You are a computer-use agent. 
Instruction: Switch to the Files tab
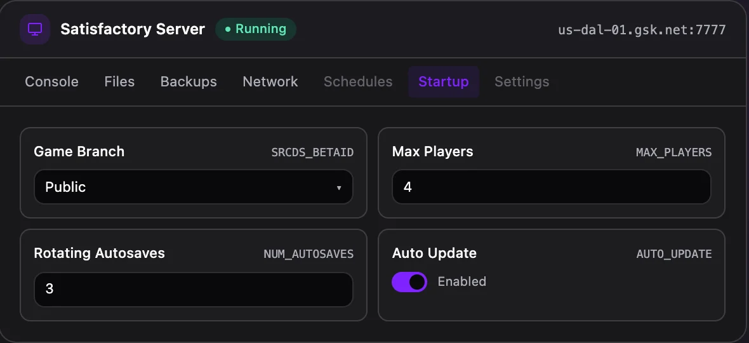pos(119,82)
